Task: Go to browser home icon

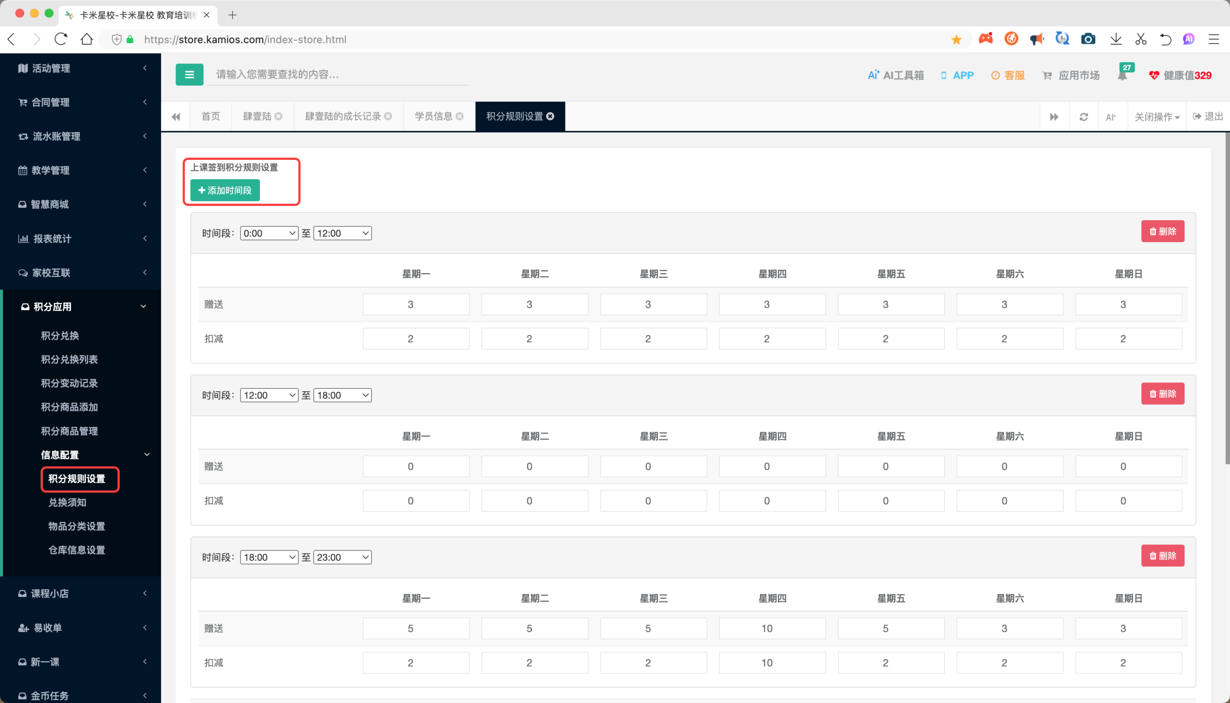Action: pyautogui.click(x=86, y=39)
